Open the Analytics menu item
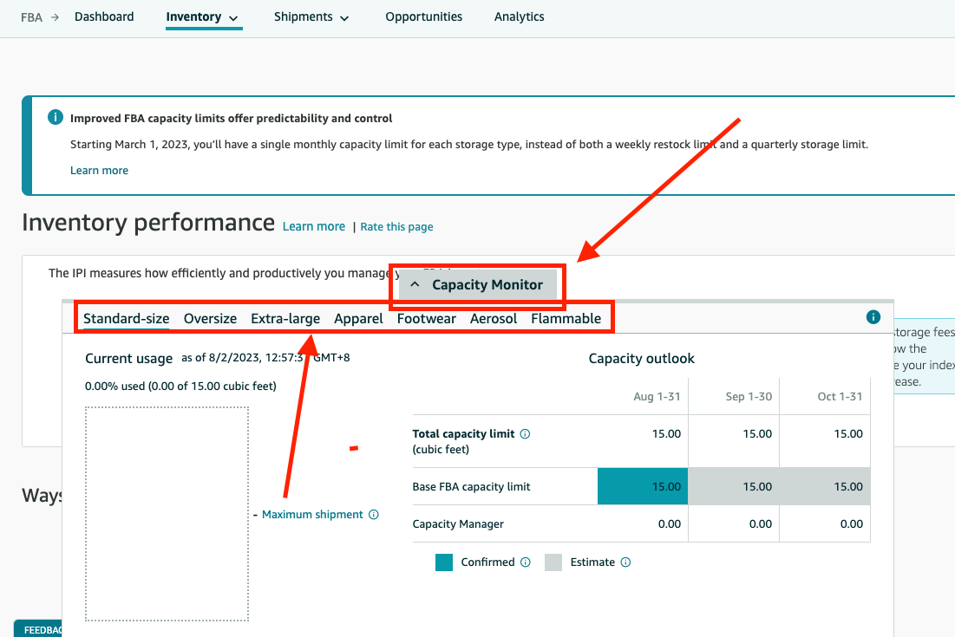The height and width of the screenshot is (637, 955). (x=519, y=16)
